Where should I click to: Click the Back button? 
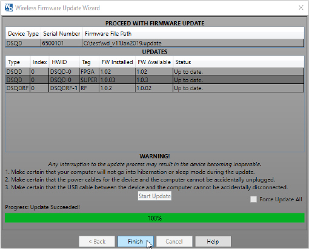97,241
